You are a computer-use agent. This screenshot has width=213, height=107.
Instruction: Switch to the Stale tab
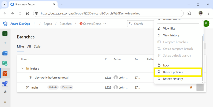37,47
